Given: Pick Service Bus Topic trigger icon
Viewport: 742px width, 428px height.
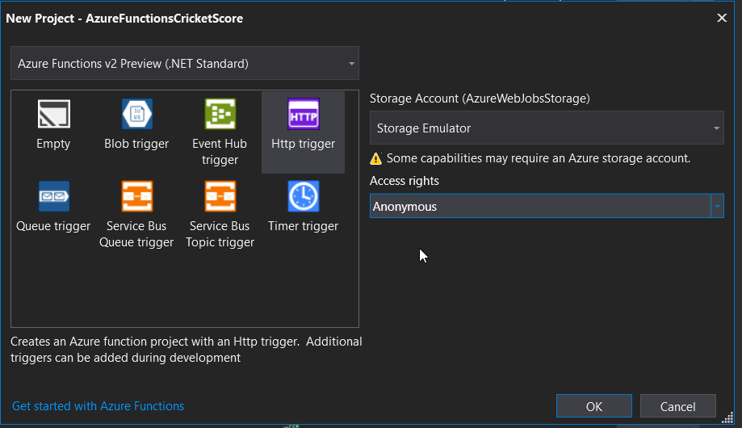Looking at the screenshot, I should [x=220, y=196].
